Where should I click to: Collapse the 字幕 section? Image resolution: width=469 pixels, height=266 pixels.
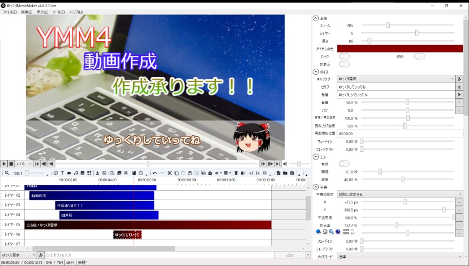coord(316,187)
